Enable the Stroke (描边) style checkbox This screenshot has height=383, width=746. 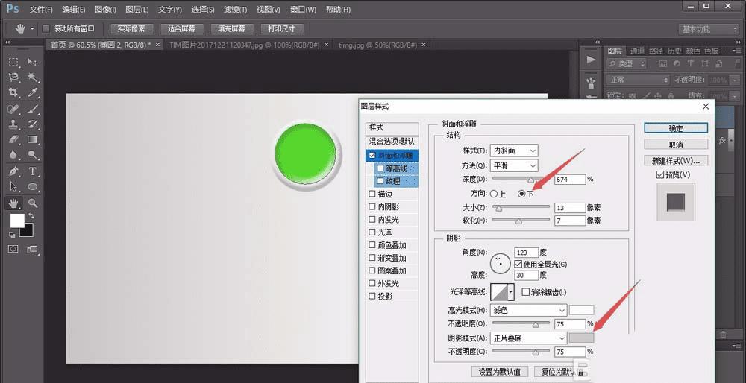coord(372,194)
